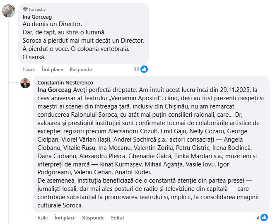Open Ina Gorceag's profile picture
Screen dimensions: 275x224
pyautogui.click(x=9, y=11)
